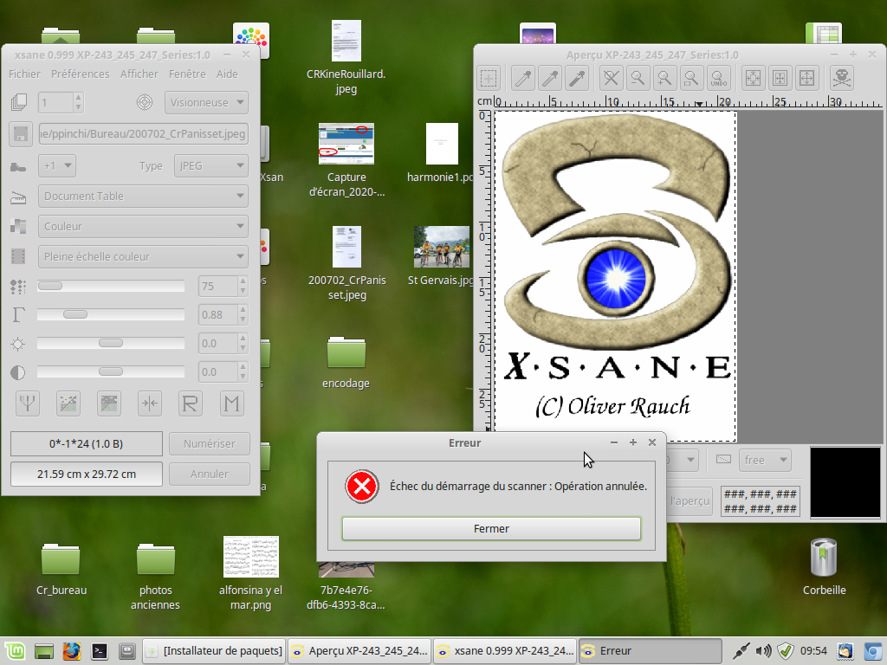Click Fermer in the Erreur dialog
Screen dimensions: 887x665
(491, 528)
